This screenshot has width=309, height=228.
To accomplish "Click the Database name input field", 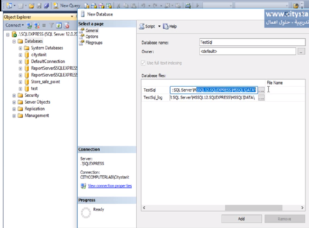I will [252, 42].
